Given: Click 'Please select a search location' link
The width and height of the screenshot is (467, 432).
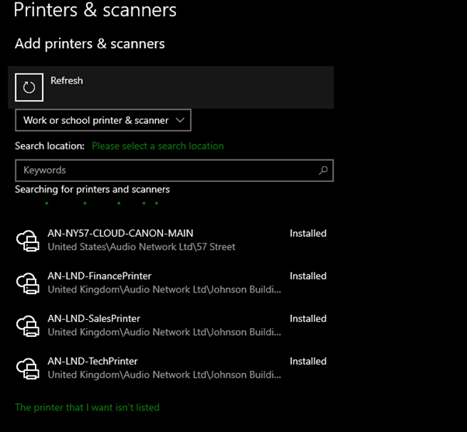Looking at the screenshot, I should click(157, 146).
